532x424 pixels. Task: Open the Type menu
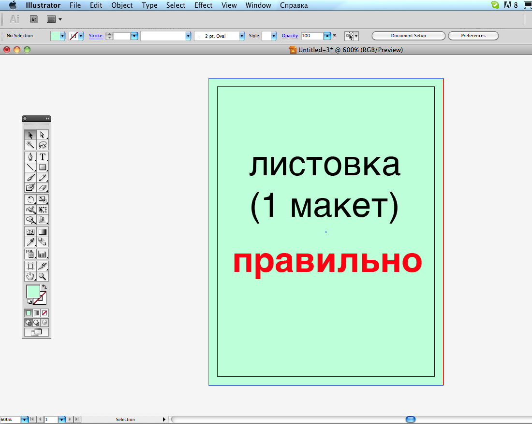(x=149, y=5)
